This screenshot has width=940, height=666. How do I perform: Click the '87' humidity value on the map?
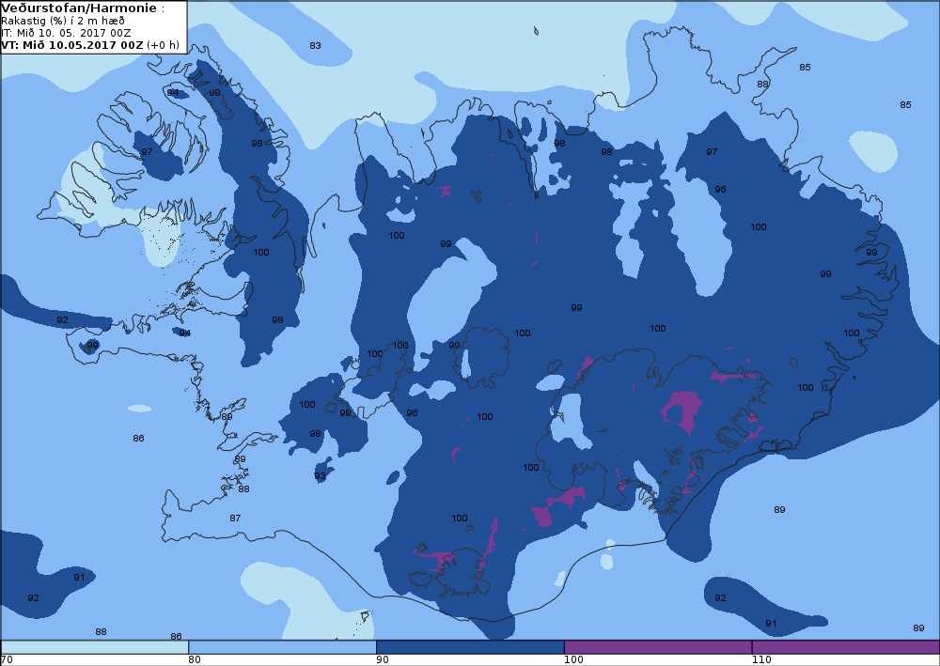coord(235,519)
